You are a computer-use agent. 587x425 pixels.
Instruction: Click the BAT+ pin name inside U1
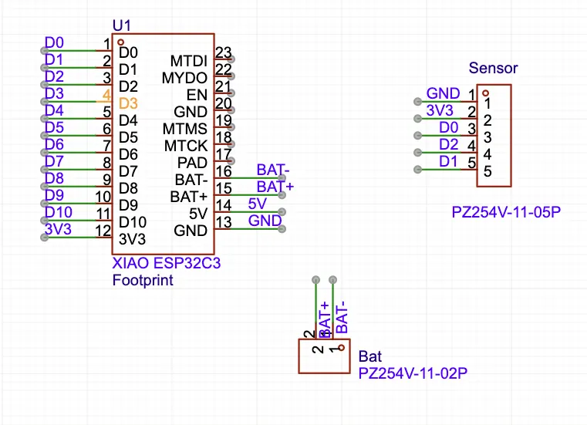[189, 197]
